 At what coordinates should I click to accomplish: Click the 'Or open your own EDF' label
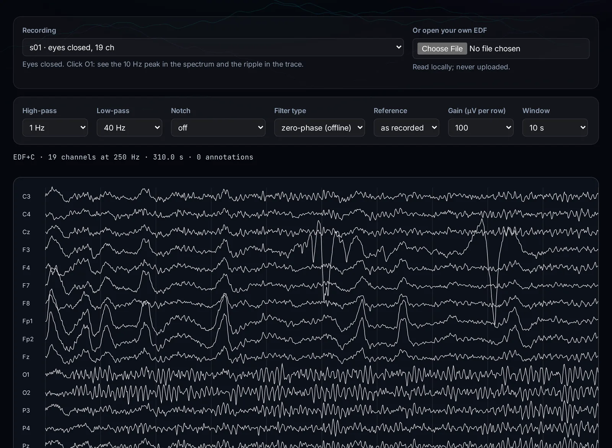(x=450, y=30)
